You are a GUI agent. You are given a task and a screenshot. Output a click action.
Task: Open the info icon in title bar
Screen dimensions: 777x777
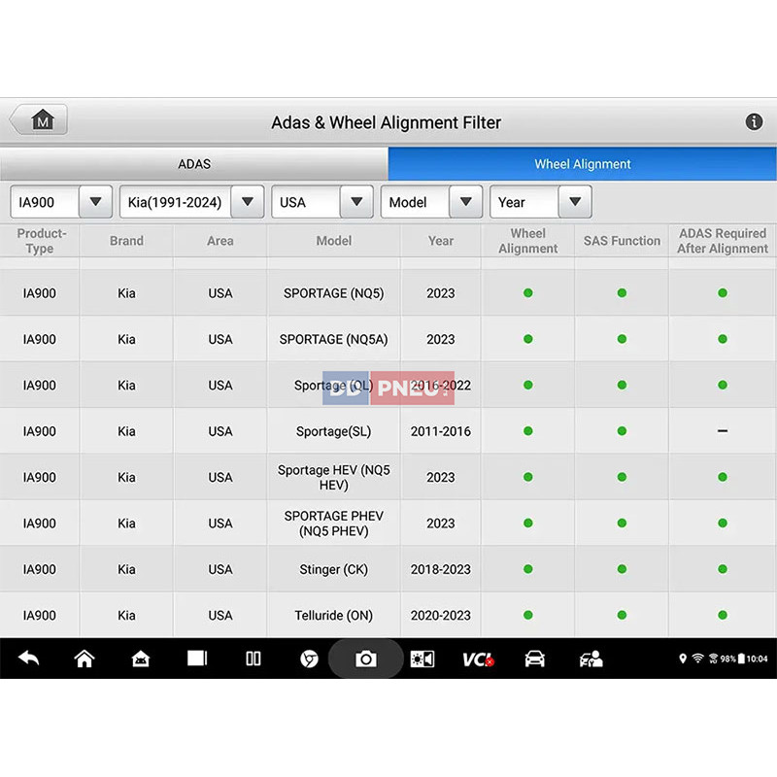pos(754,121)
